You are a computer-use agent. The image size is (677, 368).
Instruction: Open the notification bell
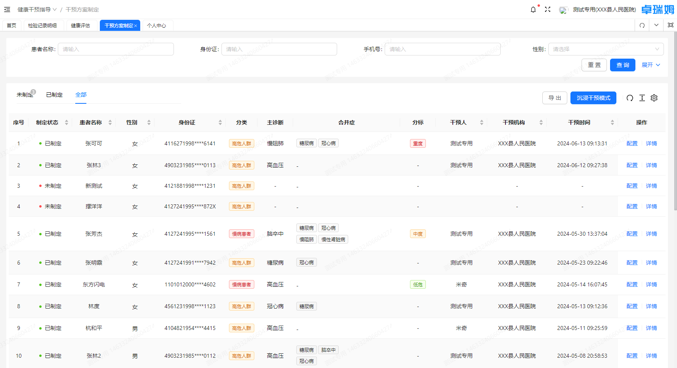pos(533,10)
